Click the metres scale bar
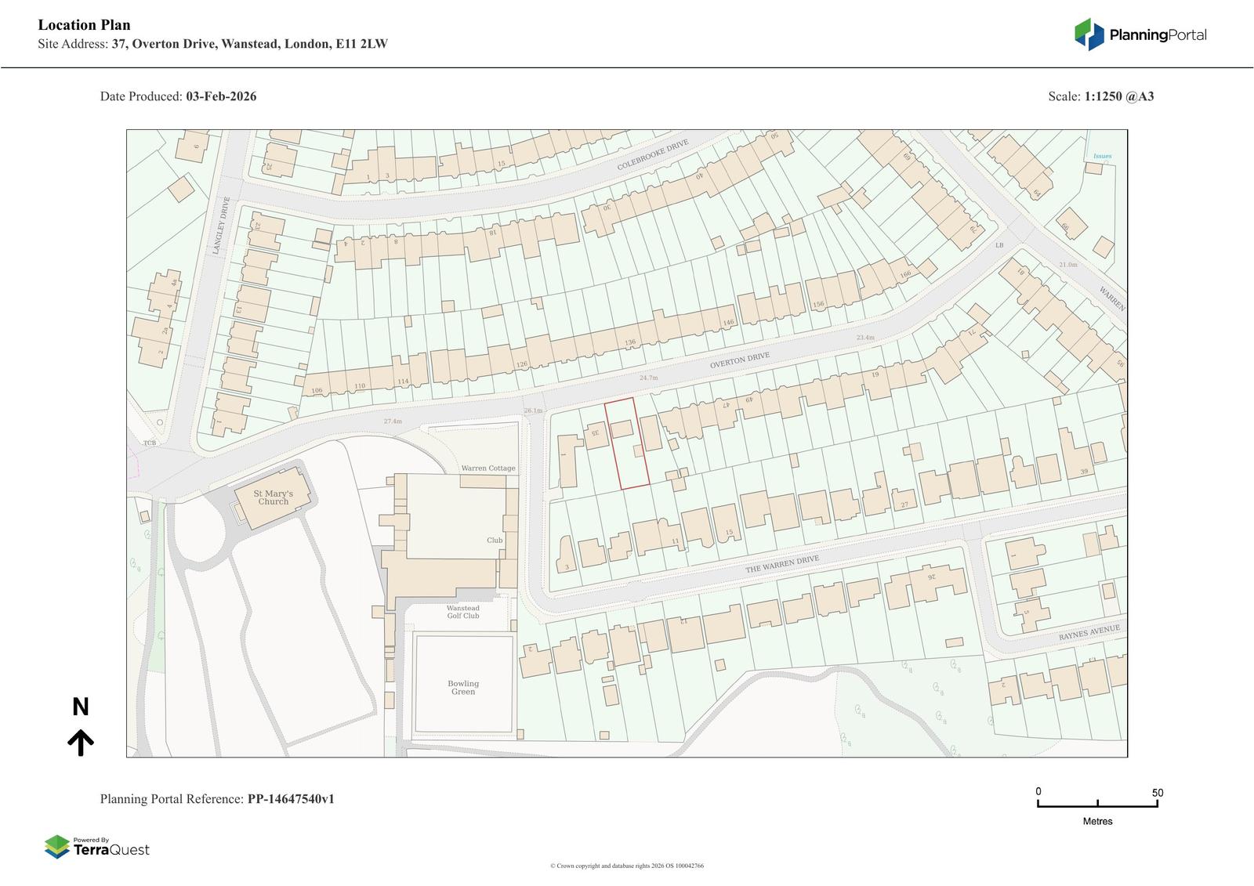Image resolution: width=1254 pixels, height=886 pixels. tap(1097, 804)
